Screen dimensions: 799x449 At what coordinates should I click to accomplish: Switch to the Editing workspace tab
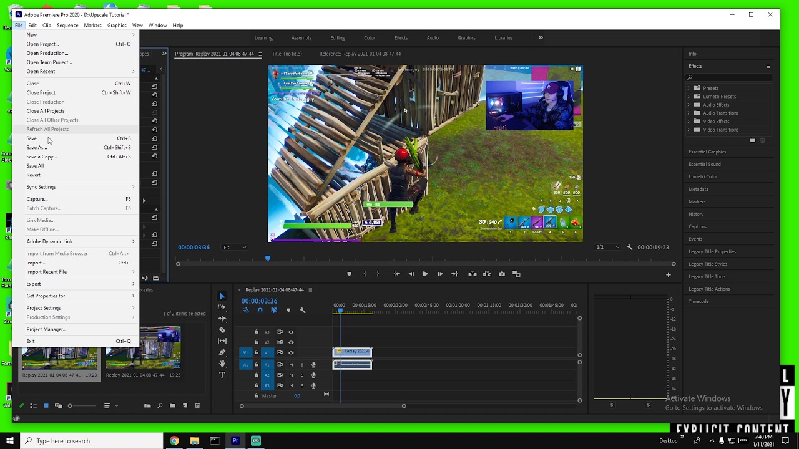[337, 38]
